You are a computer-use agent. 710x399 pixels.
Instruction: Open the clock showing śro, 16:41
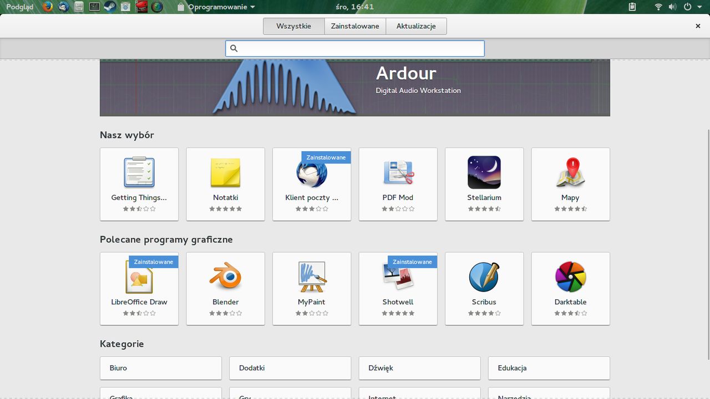point(355,7)
